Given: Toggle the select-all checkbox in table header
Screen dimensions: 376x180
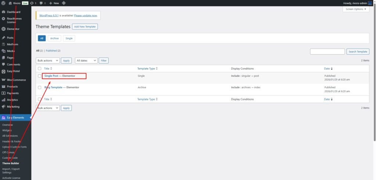Looking at the screenshot, I should pos(40,68).
